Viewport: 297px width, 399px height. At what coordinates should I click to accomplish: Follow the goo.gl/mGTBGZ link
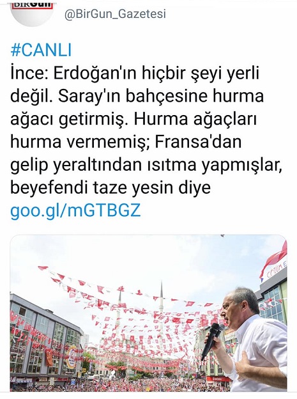coord(75,211)
